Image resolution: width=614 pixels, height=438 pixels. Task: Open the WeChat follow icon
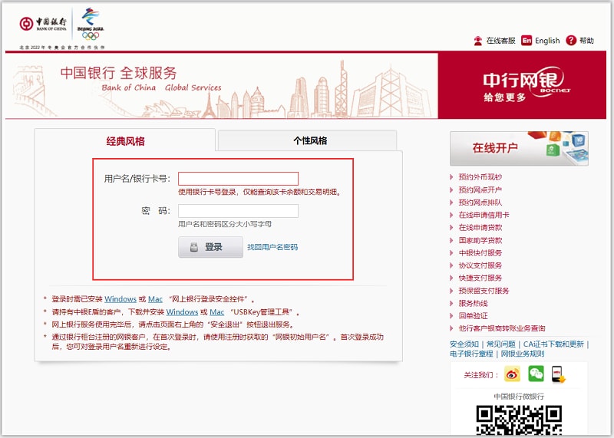coord(536,374)
